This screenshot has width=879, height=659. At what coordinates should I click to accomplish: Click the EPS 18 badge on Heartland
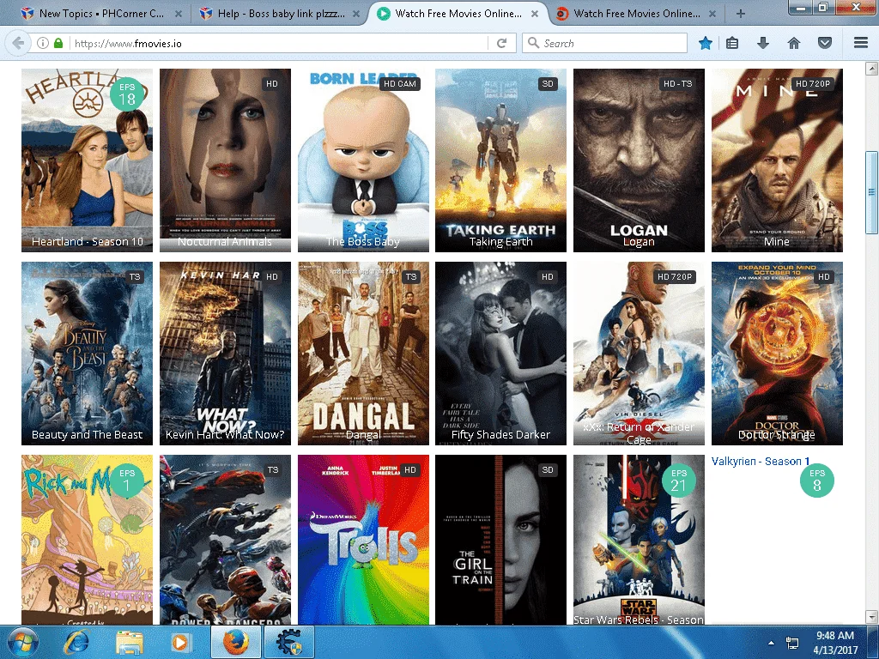127,94
